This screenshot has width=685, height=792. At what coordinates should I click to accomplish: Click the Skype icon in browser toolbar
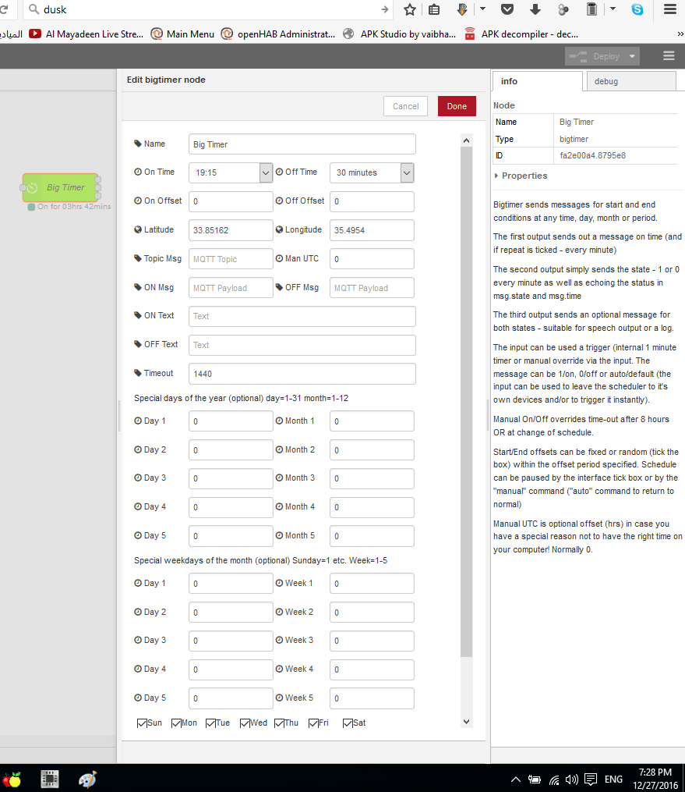(637, 9)
